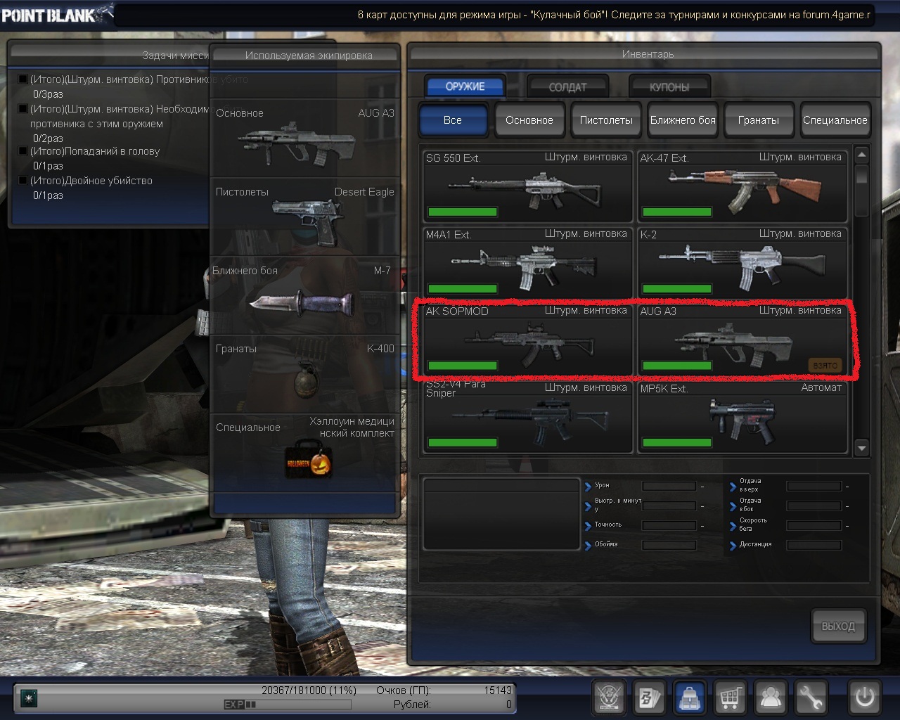This screenshot has width=900, height=720.
Task: Select the equipped K-400 grenade slot
Action: tap(305, 373)
